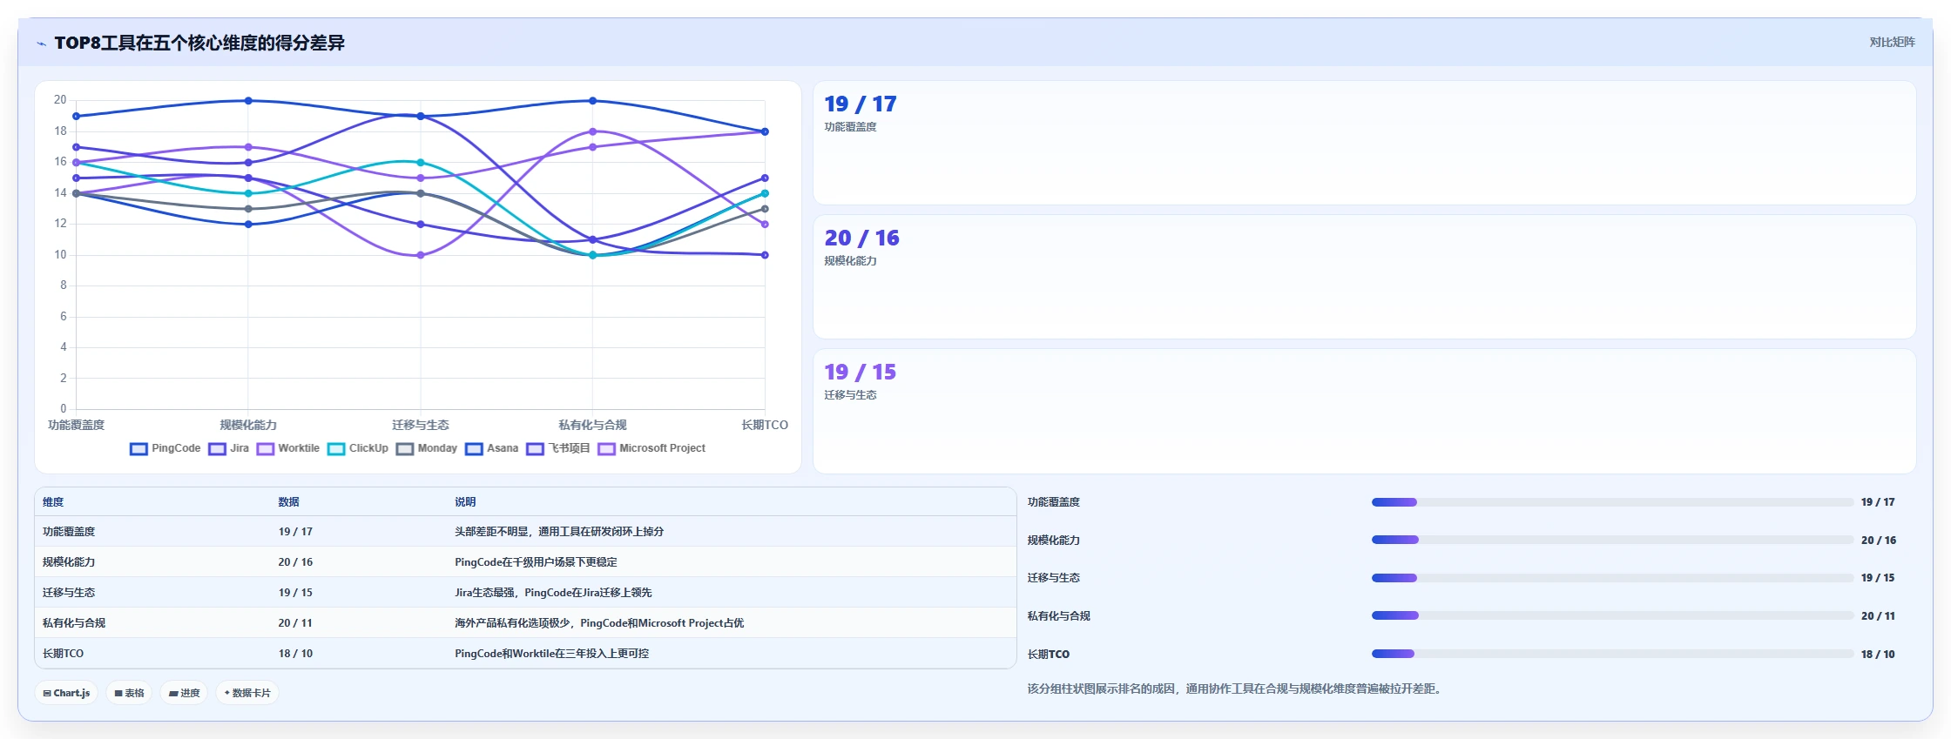The width and height of the screenshot is (1951, 739).
Task: Click the 长期TCO progress bar
Action: (x=1612, y=654)
